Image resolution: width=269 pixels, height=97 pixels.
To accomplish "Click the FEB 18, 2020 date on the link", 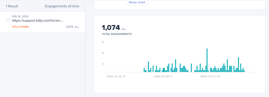I will click(x=20, y=17).
